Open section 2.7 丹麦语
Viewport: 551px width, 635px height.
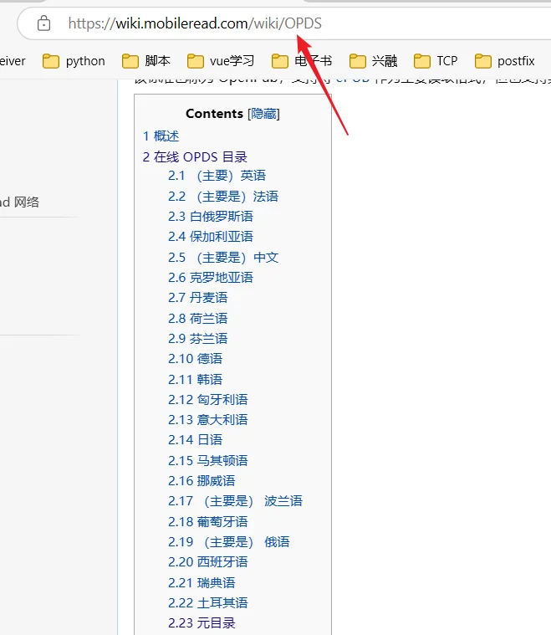tap(198, 298)
